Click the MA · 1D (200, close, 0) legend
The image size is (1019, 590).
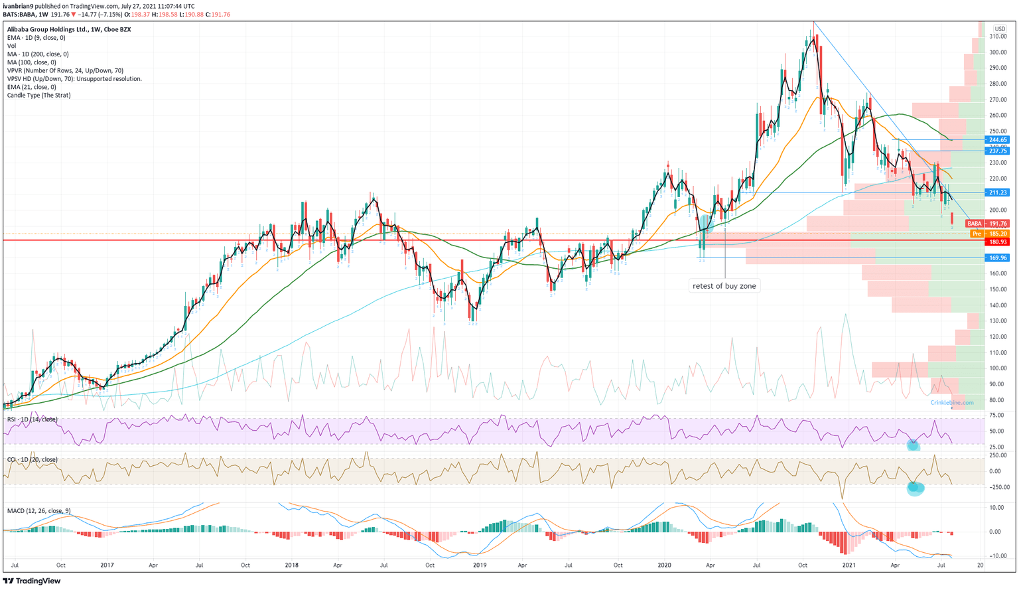point(38,54)
